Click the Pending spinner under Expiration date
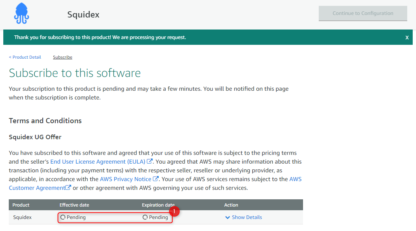 pyautogui.click(x=145, y=217)
